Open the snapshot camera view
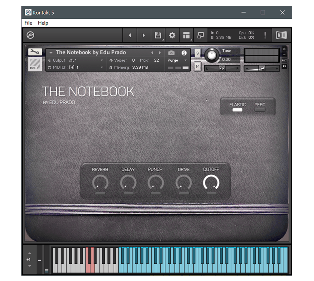The width and height of the screenshot is (314, 281). point(171,53)
